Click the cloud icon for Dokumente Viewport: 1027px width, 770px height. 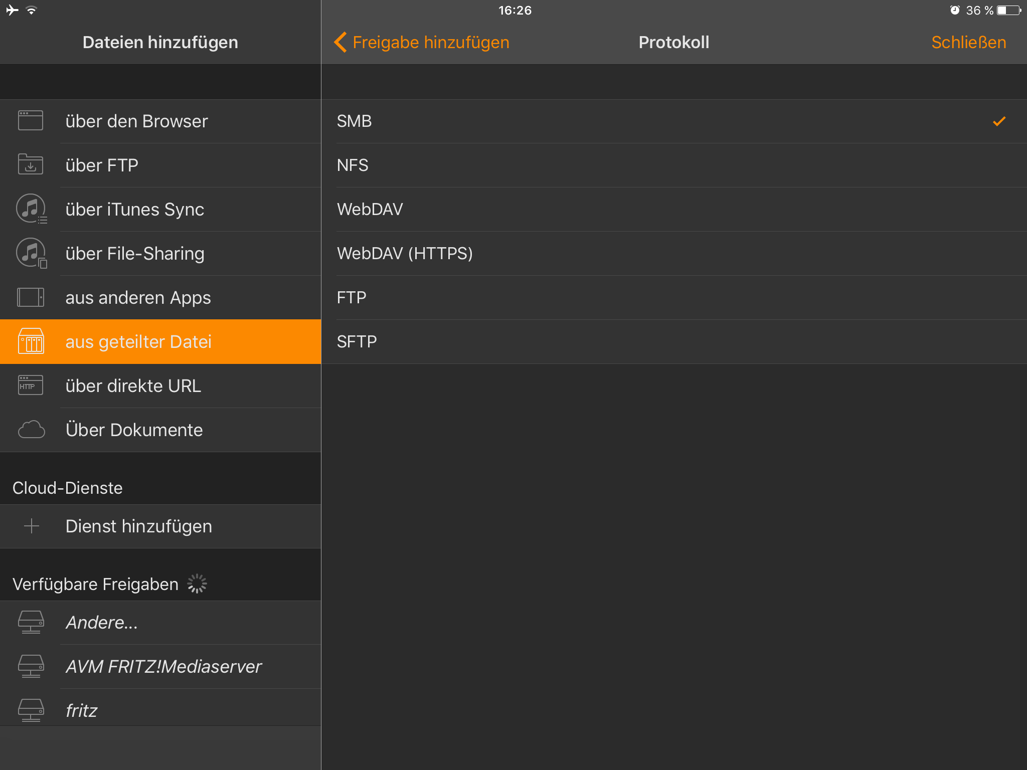point(31,430)
